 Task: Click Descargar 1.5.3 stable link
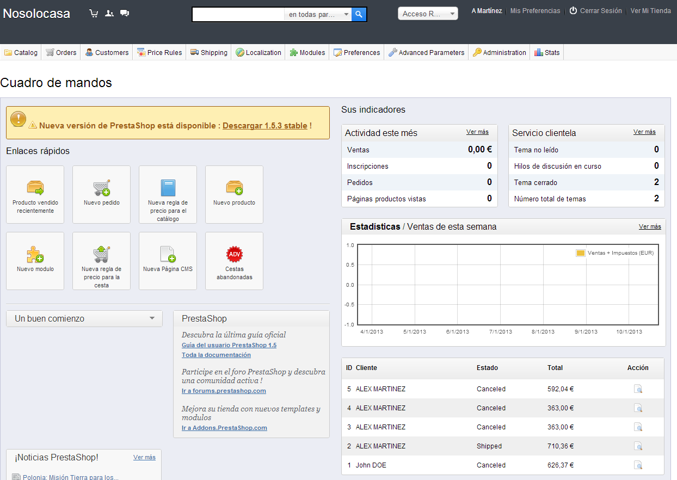click(x=264, y=126)
